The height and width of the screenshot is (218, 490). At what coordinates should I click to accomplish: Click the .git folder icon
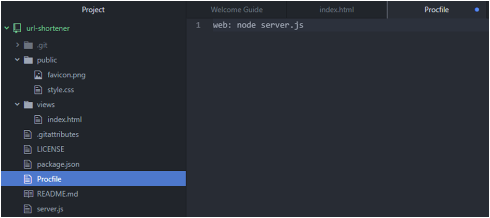tap(29, 45)
